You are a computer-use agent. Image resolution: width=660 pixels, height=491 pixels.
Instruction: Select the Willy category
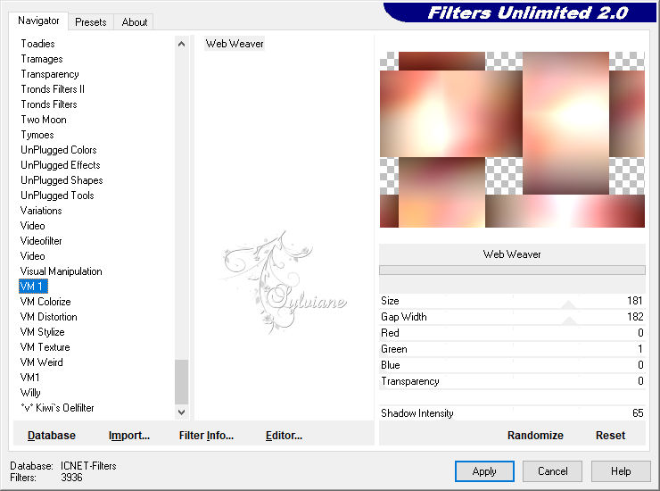tap(30, 393)
